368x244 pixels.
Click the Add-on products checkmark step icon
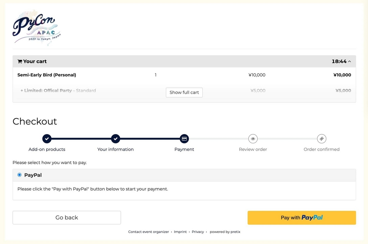(47, 139)
